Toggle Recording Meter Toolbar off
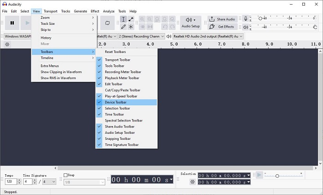The image size is (323, 195). 126,72
